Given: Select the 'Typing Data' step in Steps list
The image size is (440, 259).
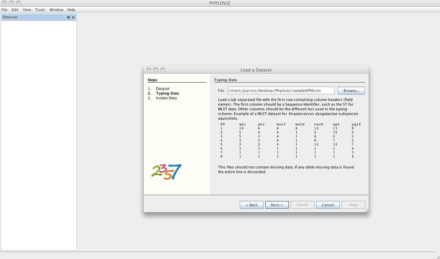Looking at the screenshot, I should pyautogui.click(x=167, y=93).
